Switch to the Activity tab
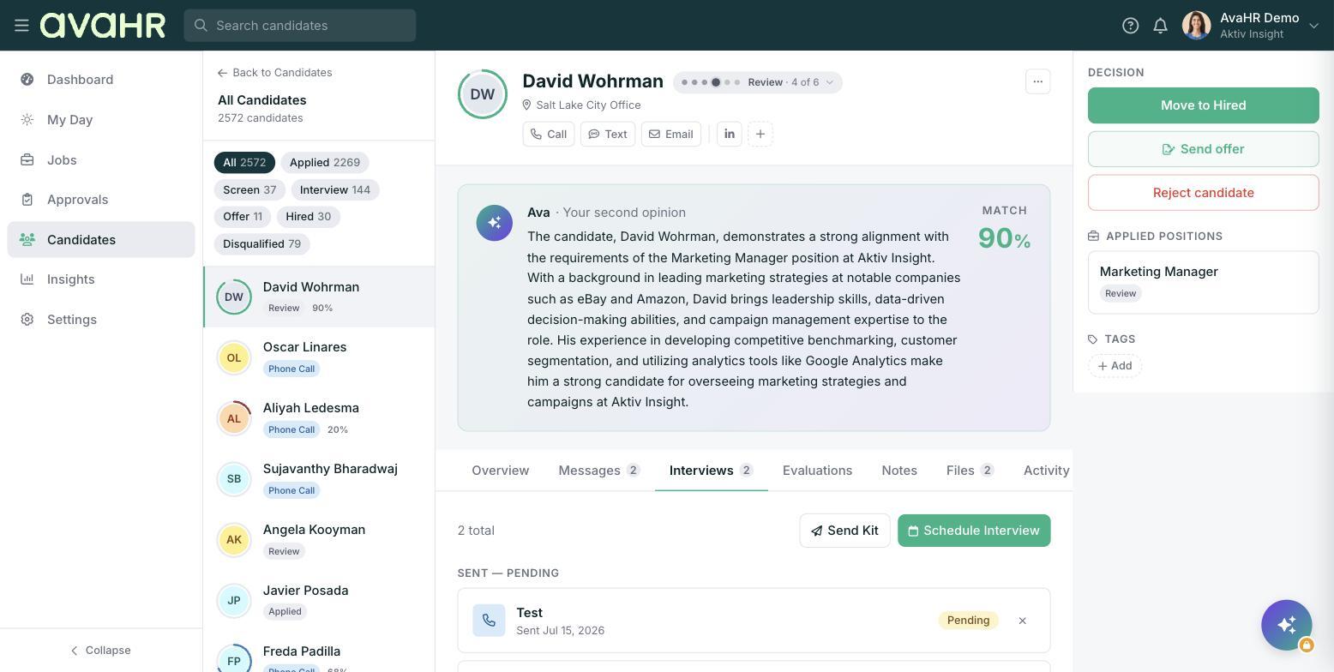Viewport: 1334px width, 672px height. tap(1046, 471)
